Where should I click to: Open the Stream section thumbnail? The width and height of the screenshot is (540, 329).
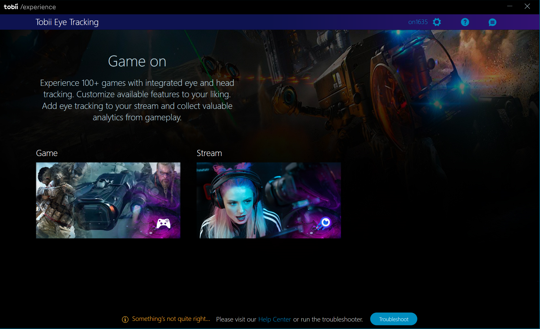[x=269, y=200]
